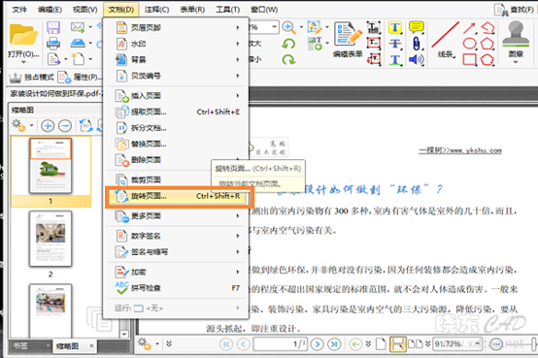
Task: Expand the 签名与缩写 submenu
Action: [x=177, y=252]
